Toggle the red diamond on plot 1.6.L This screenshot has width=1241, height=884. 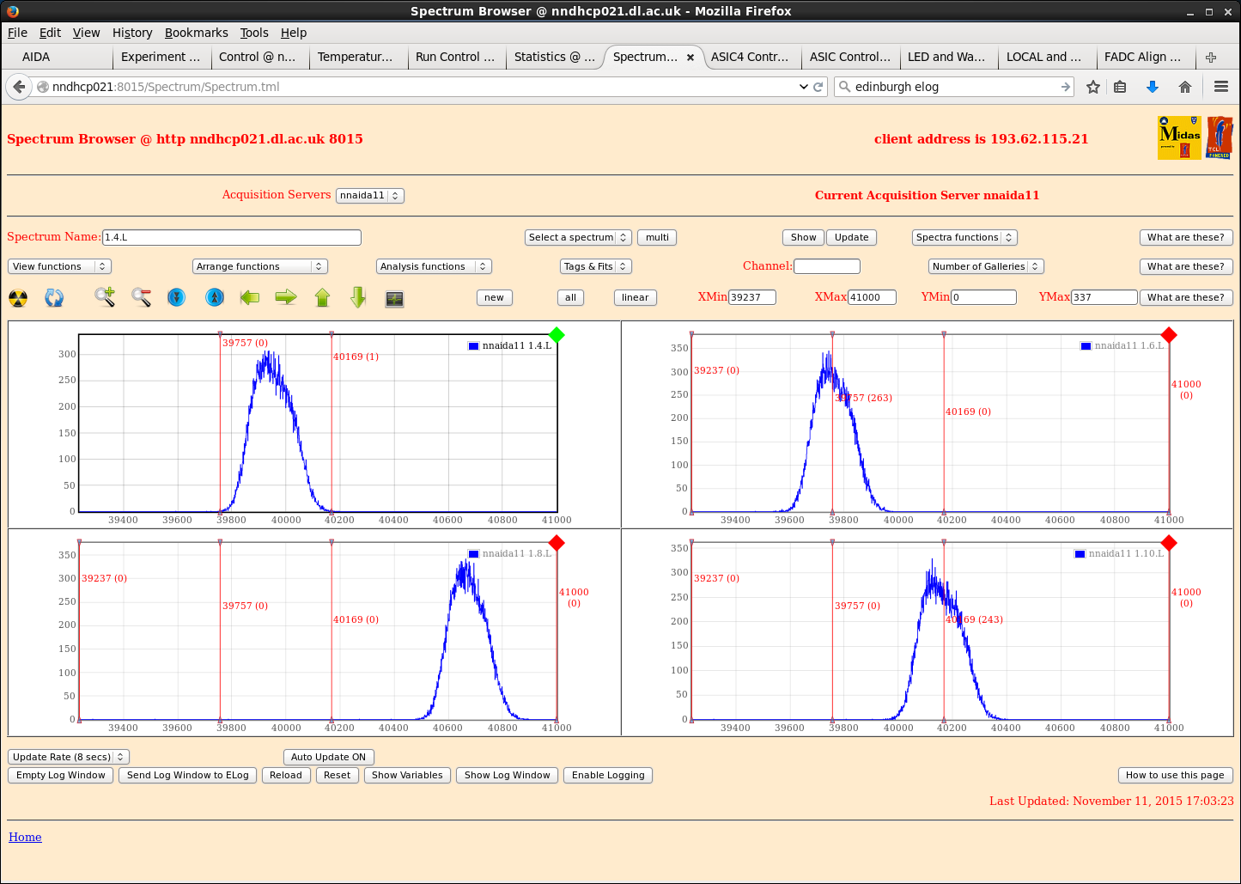[1168, 335]
